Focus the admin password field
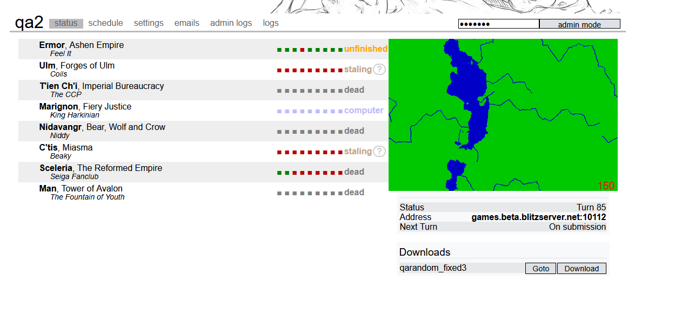 [498, 24]
